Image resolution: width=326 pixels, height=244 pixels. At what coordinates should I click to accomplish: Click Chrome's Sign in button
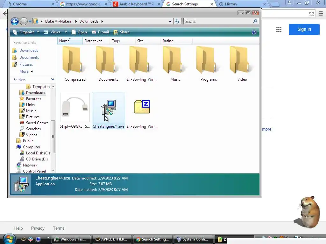coord(304,29)
